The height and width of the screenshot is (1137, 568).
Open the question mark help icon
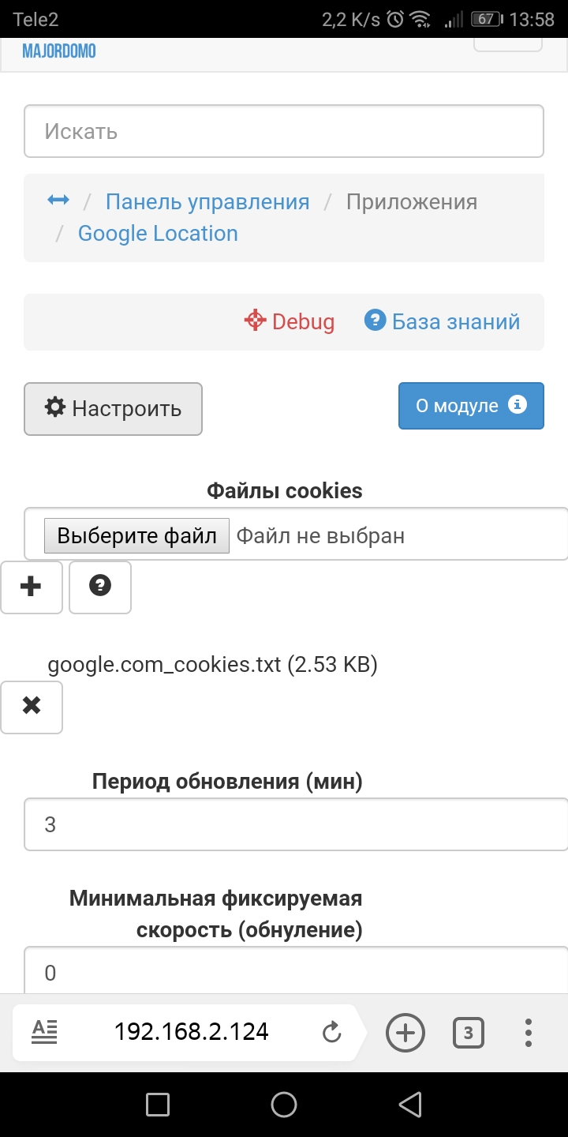coord(99,587)
